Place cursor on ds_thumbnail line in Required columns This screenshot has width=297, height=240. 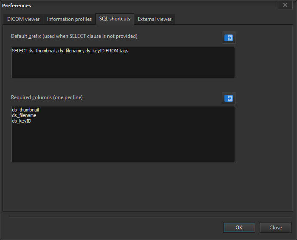tap(25, 110)
